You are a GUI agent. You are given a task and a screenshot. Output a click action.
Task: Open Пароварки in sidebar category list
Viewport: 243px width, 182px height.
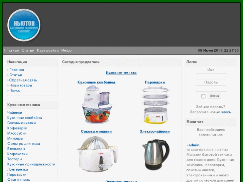pos(17,175)
